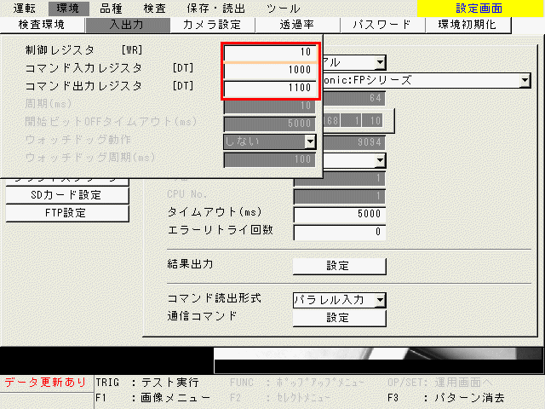This screenshot has width=545, height=409.
Task: Click the 設定 button for 結果出力
Action: 337,266
